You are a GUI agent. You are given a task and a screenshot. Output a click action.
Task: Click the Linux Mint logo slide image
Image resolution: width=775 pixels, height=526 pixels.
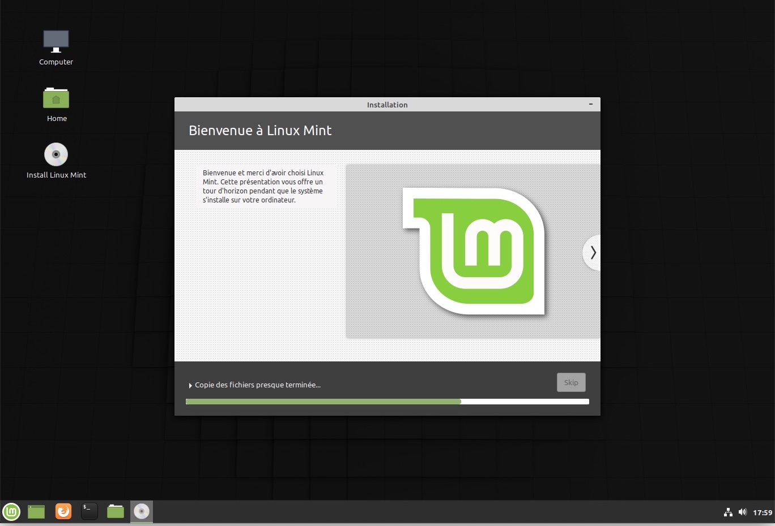474,251
